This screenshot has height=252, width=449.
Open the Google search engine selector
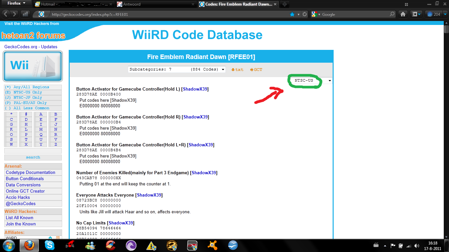pos(316,14)
